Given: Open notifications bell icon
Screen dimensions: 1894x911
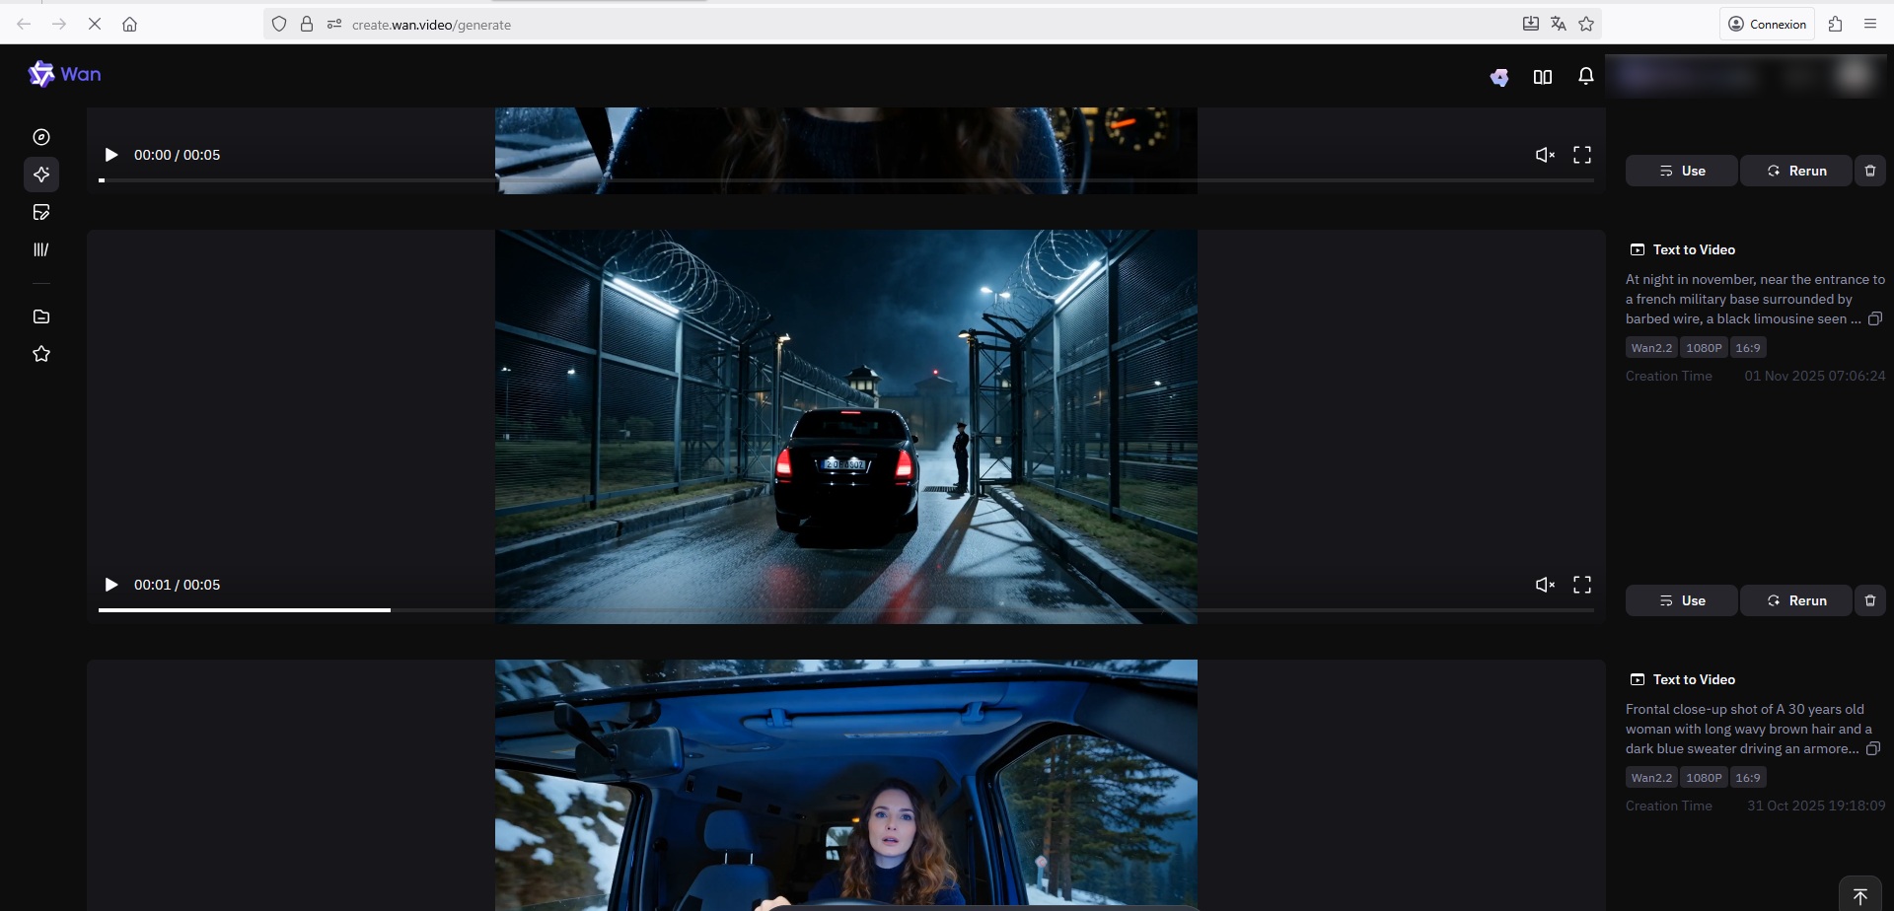Looking at the screenshot, I should [x=1585, y=77].
